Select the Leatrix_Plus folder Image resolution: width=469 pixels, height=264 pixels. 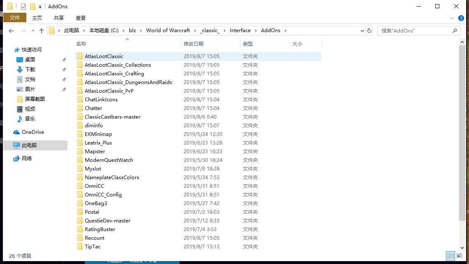coord(98,143)
